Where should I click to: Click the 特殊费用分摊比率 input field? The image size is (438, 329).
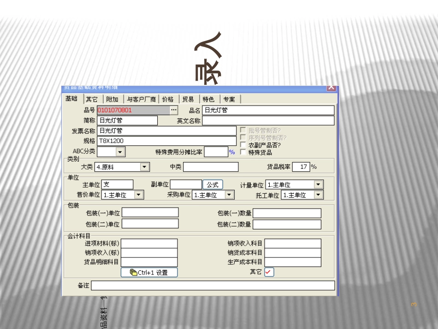click(x=216, y=152)
